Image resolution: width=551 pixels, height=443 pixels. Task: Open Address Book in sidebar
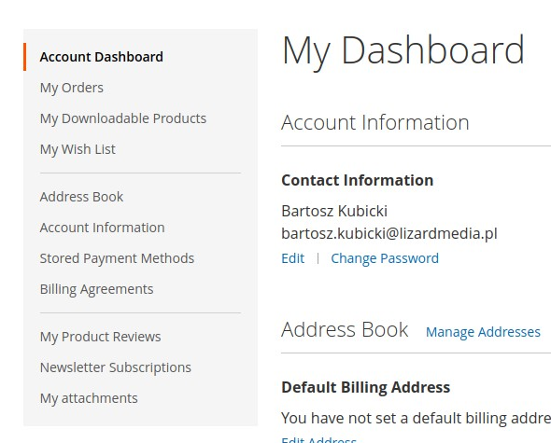[81, 197]
